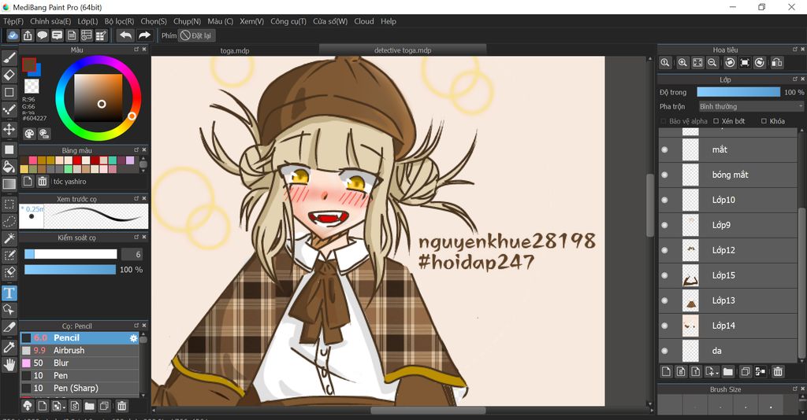The height and width of the screenshot is (420, 807).
Task: Select the Bucket fill tool
Action: click(x=9, y=167)
